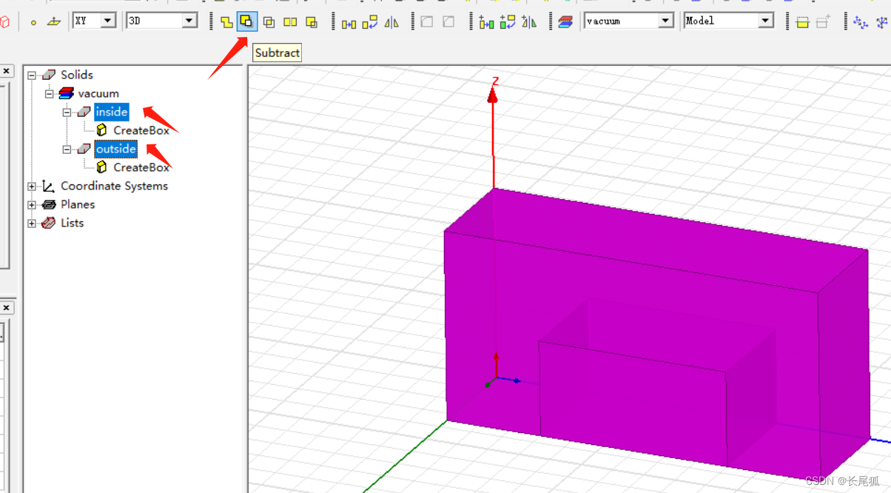Expand the Planes tree node
Screen dimensions: 891x493
[32, 204]
